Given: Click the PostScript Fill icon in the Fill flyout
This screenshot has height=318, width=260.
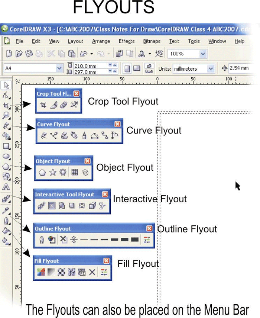Looking at the screenshot, I should pyautogui.click(x=82, y=272).
